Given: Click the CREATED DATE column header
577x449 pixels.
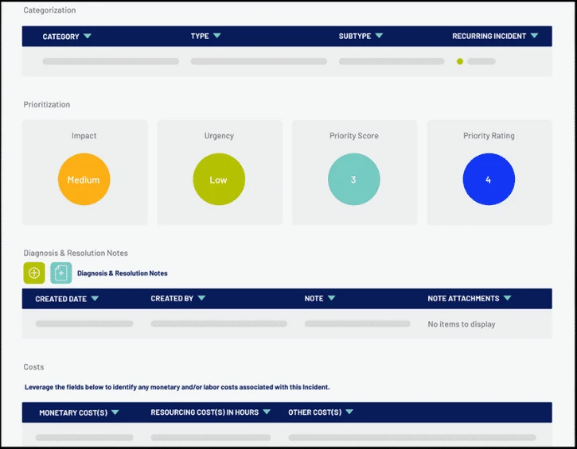Looking at the screenshot, I should coord(60,299).
